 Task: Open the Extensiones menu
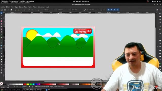pyautogui.click(x=41, y=7)
